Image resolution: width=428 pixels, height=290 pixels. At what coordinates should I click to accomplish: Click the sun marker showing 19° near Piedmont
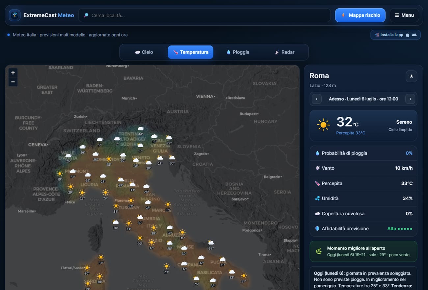[x=60, y=175]
